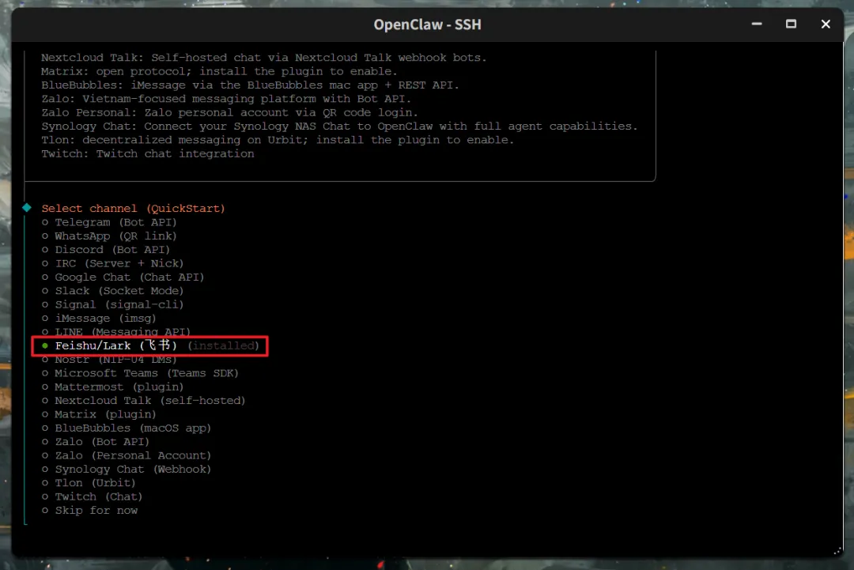Select Feishu/Lark installed channel option
This screenshot has width=854, height=570.
click(150, 345)
